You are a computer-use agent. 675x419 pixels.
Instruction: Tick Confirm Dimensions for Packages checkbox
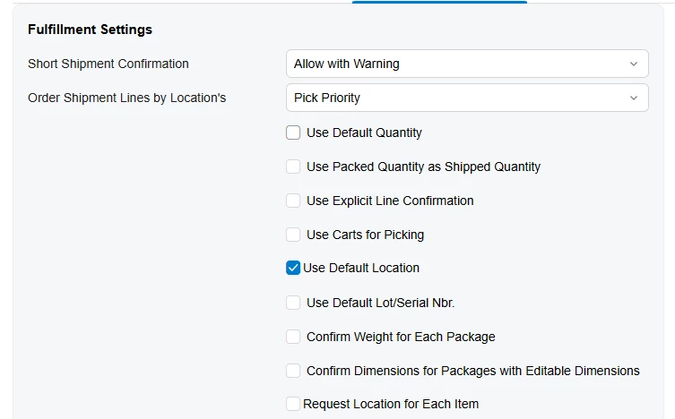pyautogui.click(x=293, y=371)
